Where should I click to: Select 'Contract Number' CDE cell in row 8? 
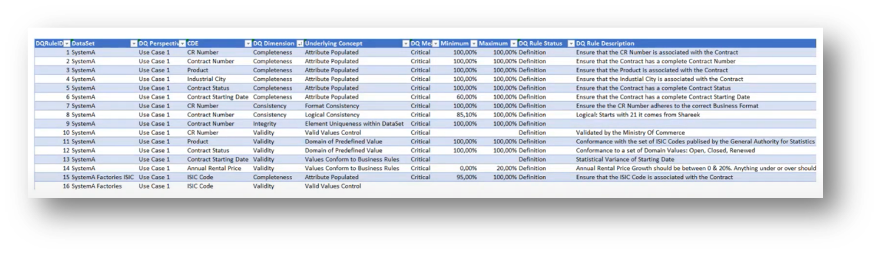(210, 115)
